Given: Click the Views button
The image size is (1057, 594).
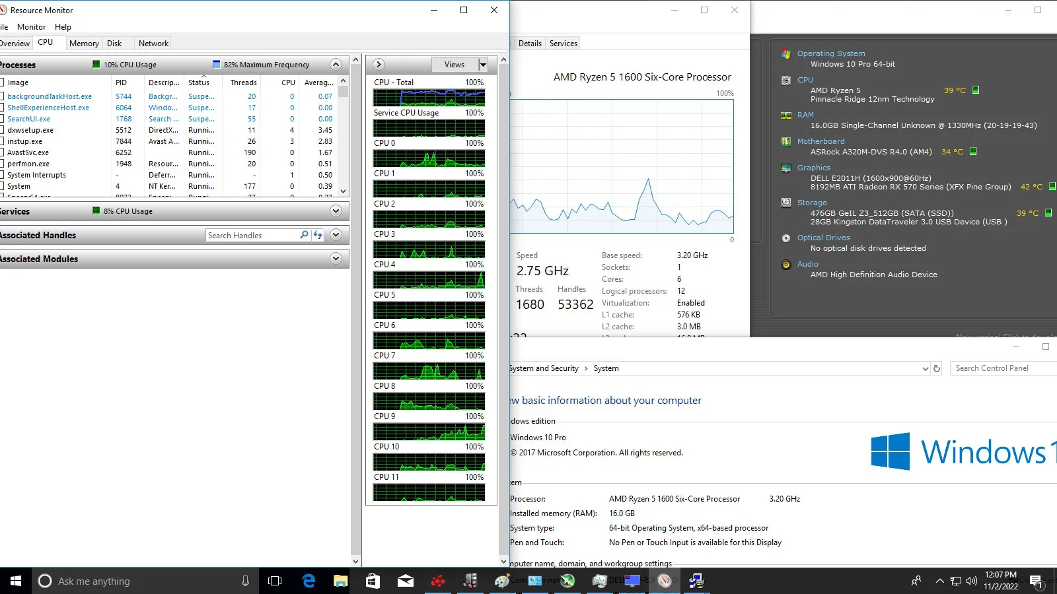Looking at the screenshot, I should click(x=455, y=65).
